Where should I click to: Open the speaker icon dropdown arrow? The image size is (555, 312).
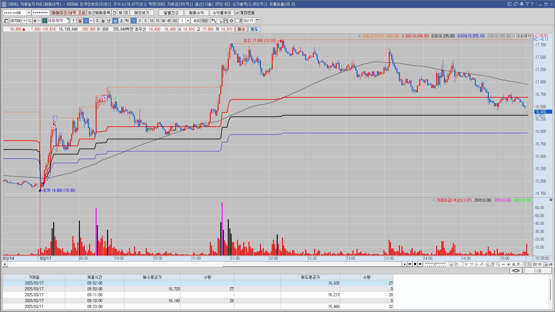40,21
